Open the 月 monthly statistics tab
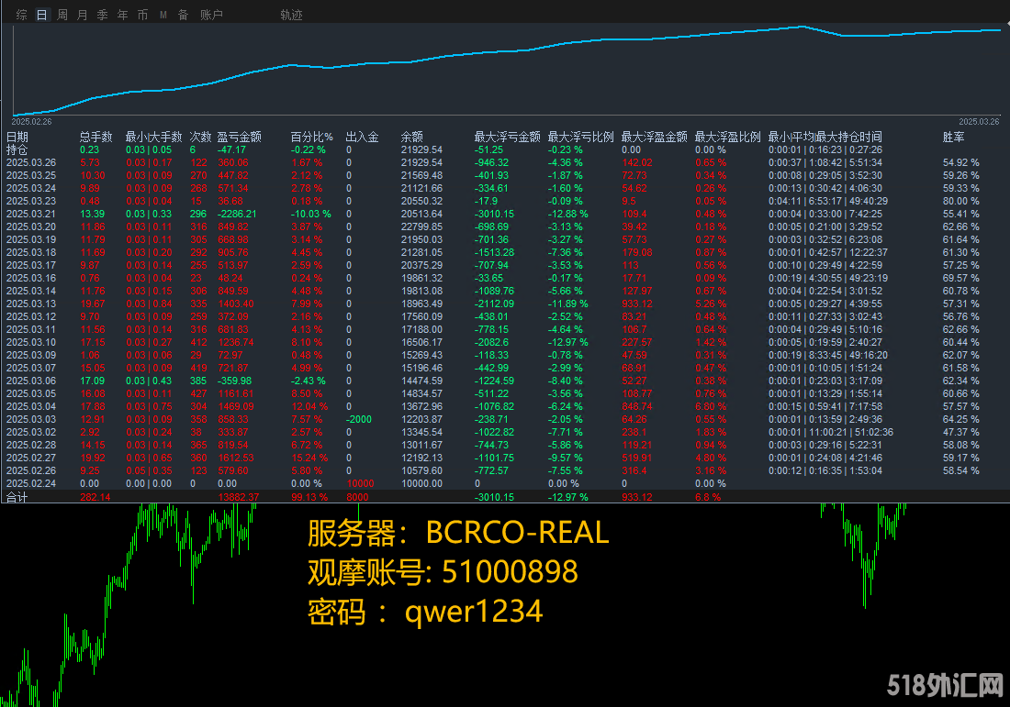Viewport: 1010px width, 707px height. pyautogui.click(x=83, y=15)
